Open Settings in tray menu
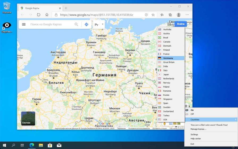 click(x=194, y=135)
